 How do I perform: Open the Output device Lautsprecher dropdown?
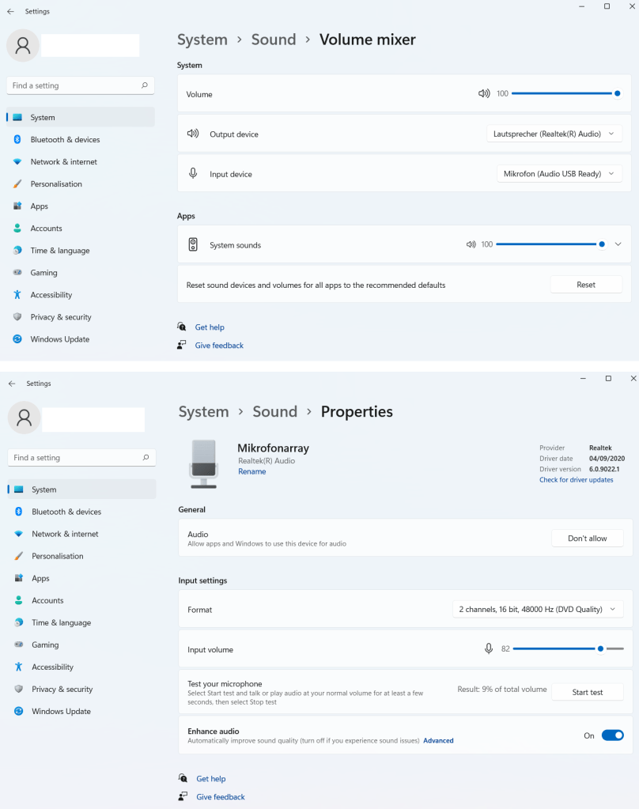[x=554, y=134]
